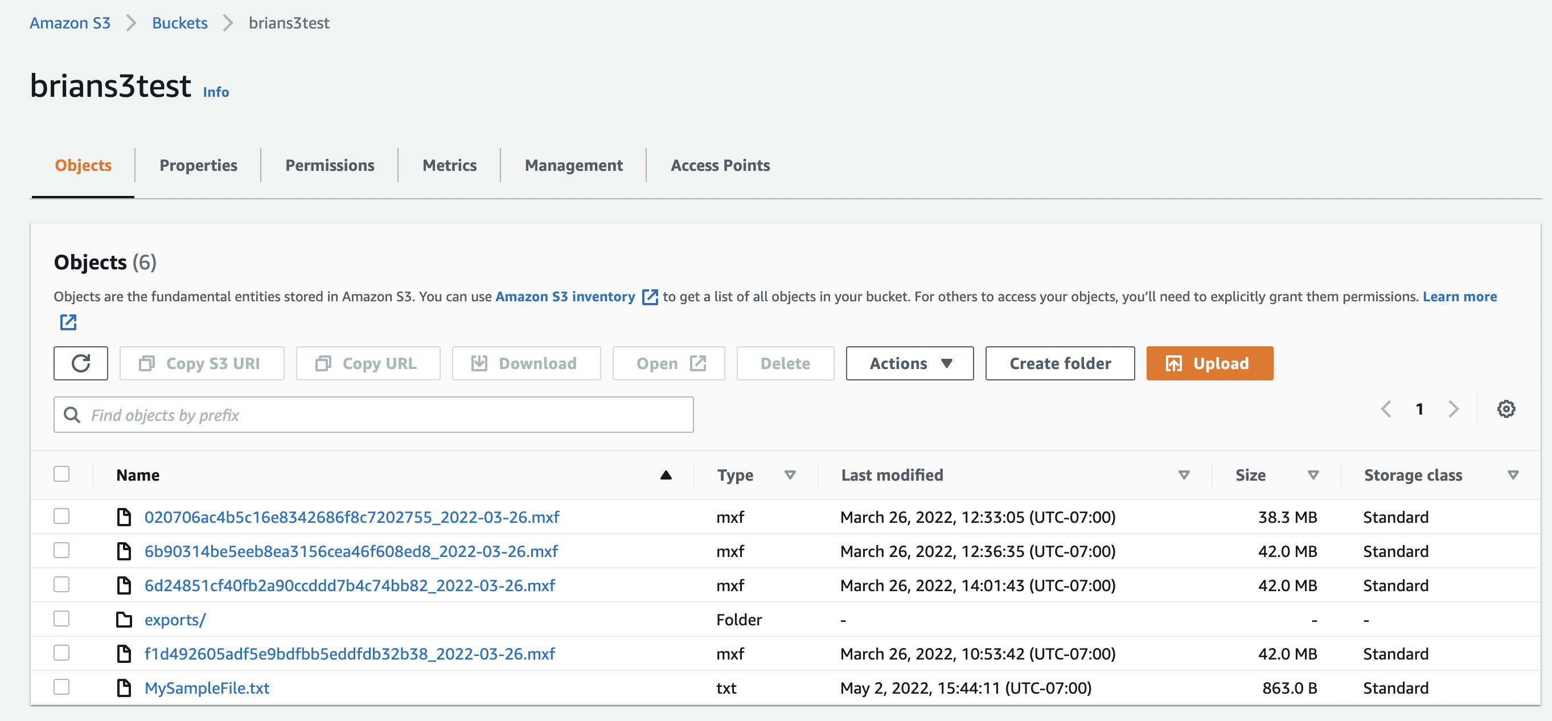Click the file icon for 6d24851cf40fb2a90ccddd7b4c74bb82 mxf

(124, 585)
